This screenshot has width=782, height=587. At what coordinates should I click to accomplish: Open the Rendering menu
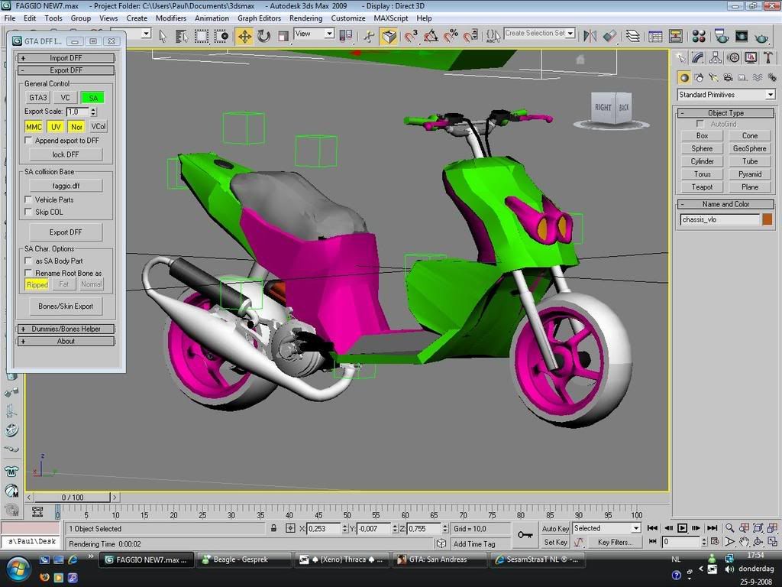(x=305, y=18)
